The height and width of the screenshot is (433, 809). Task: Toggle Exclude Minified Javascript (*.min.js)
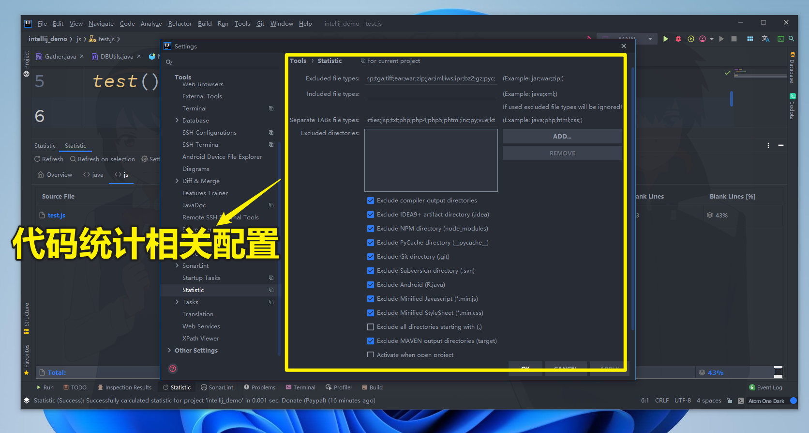(371, 299)
